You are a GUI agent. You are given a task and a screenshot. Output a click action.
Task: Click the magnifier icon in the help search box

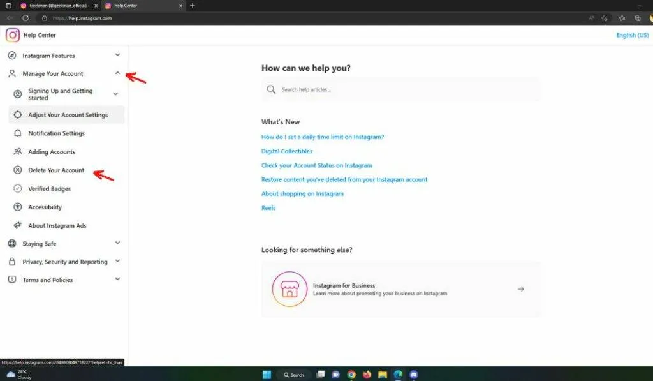[271, 89]
